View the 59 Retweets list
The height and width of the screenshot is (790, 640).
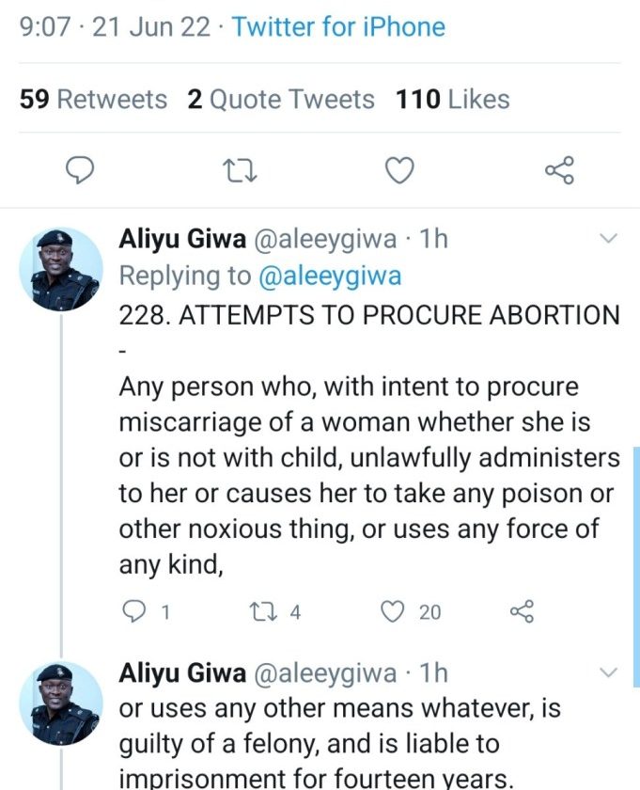point(93,100)
